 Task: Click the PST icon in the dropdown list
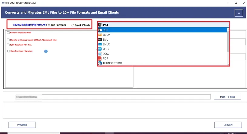point(100,30)
